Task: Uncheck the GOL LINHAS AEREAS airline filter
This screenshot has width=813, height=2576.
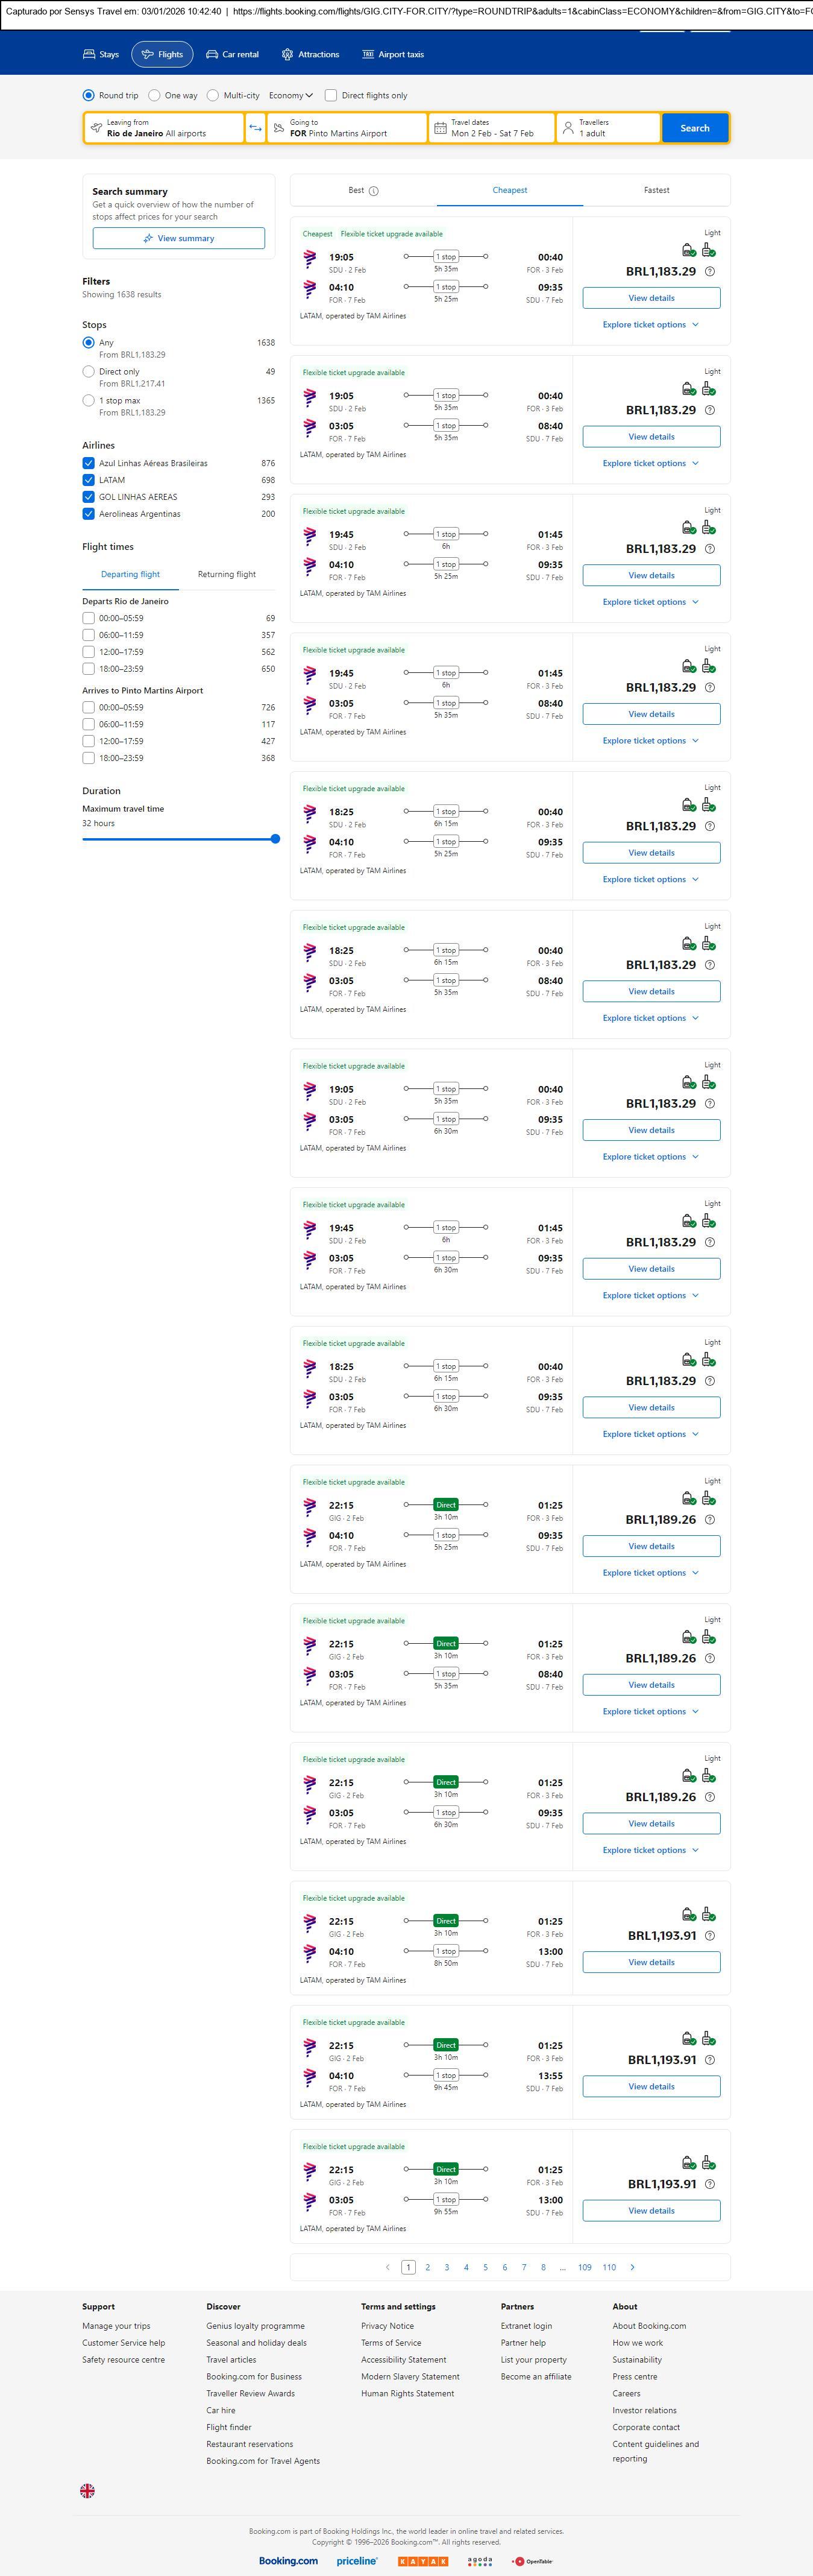Action: pos(89,497)
